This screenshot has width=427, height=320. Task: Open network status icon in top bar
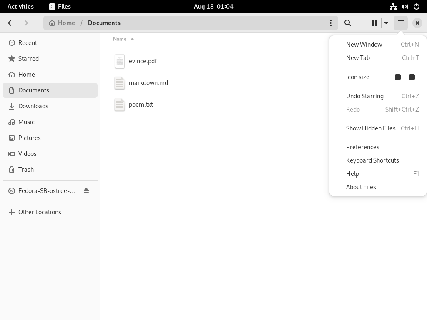tap(393, 7)
